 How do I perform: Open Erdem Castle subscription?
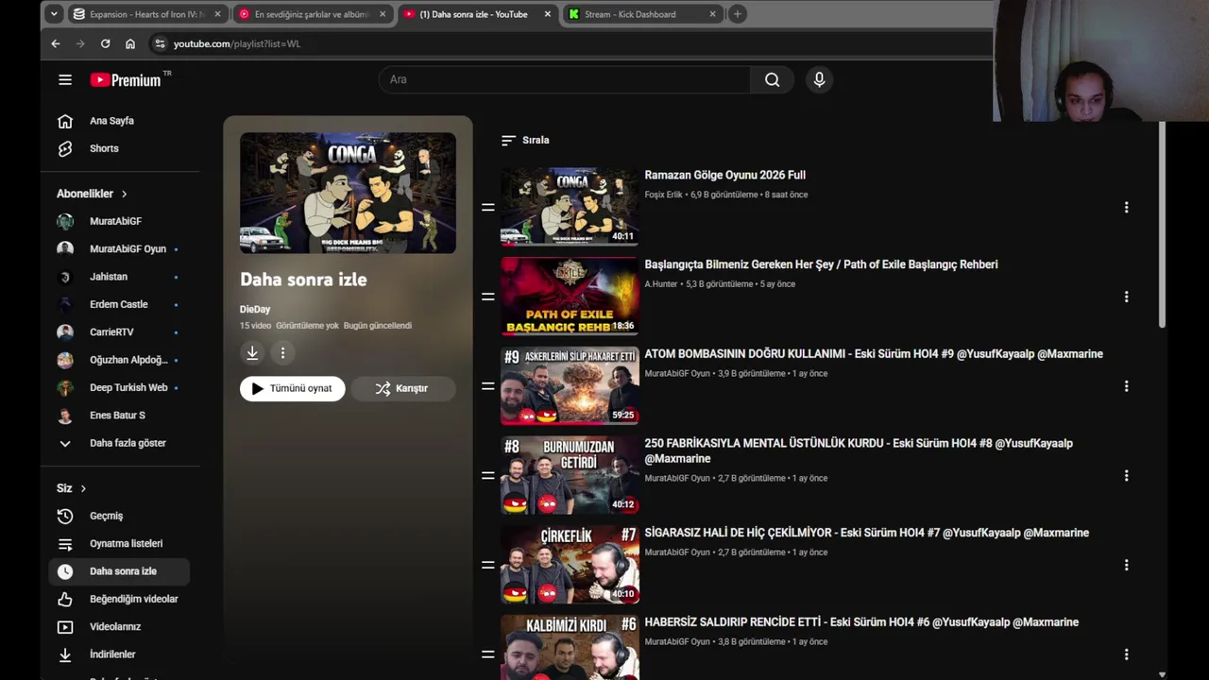click(x=119, y=304)
